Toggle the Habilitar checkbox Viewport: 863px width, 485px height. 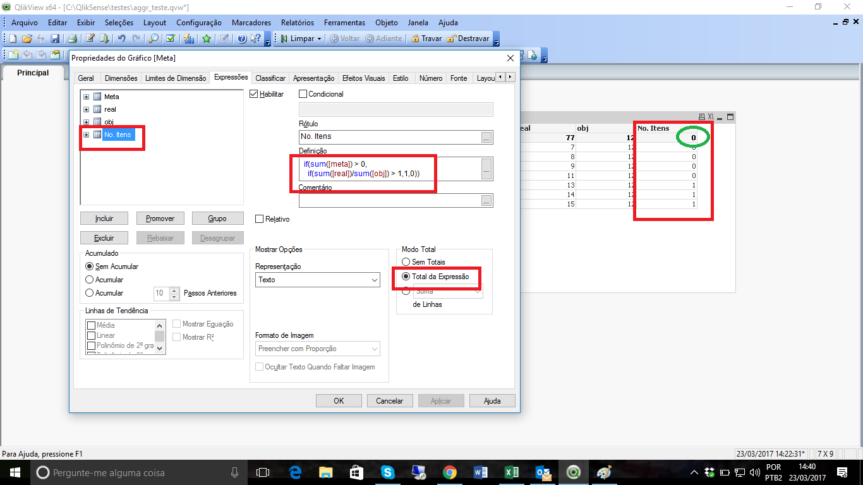click(254, 94)
